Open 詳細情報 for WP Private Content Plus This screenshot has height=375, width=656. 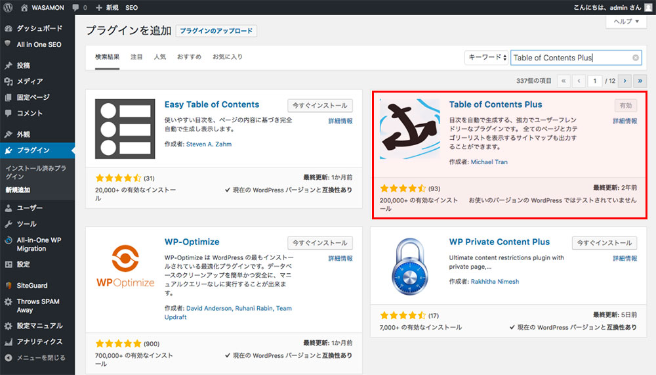(625, 259)
